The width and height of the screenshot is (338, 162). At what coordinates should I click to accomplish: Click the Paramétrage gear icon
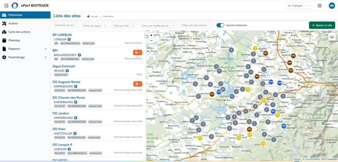pyautogui.click(x=4, y=57)
